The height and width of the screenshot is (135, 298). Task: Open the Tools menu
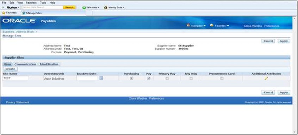[43, 3]
